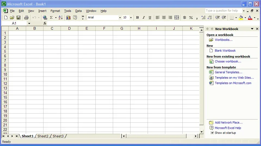Screen dimensions: 261x146
Task: Click the vertical scrollbar down arrow
Action: pos(201,132)
